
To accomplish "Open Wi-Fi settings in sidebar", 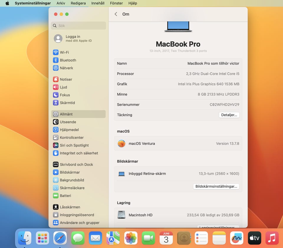I will (78, 52).
